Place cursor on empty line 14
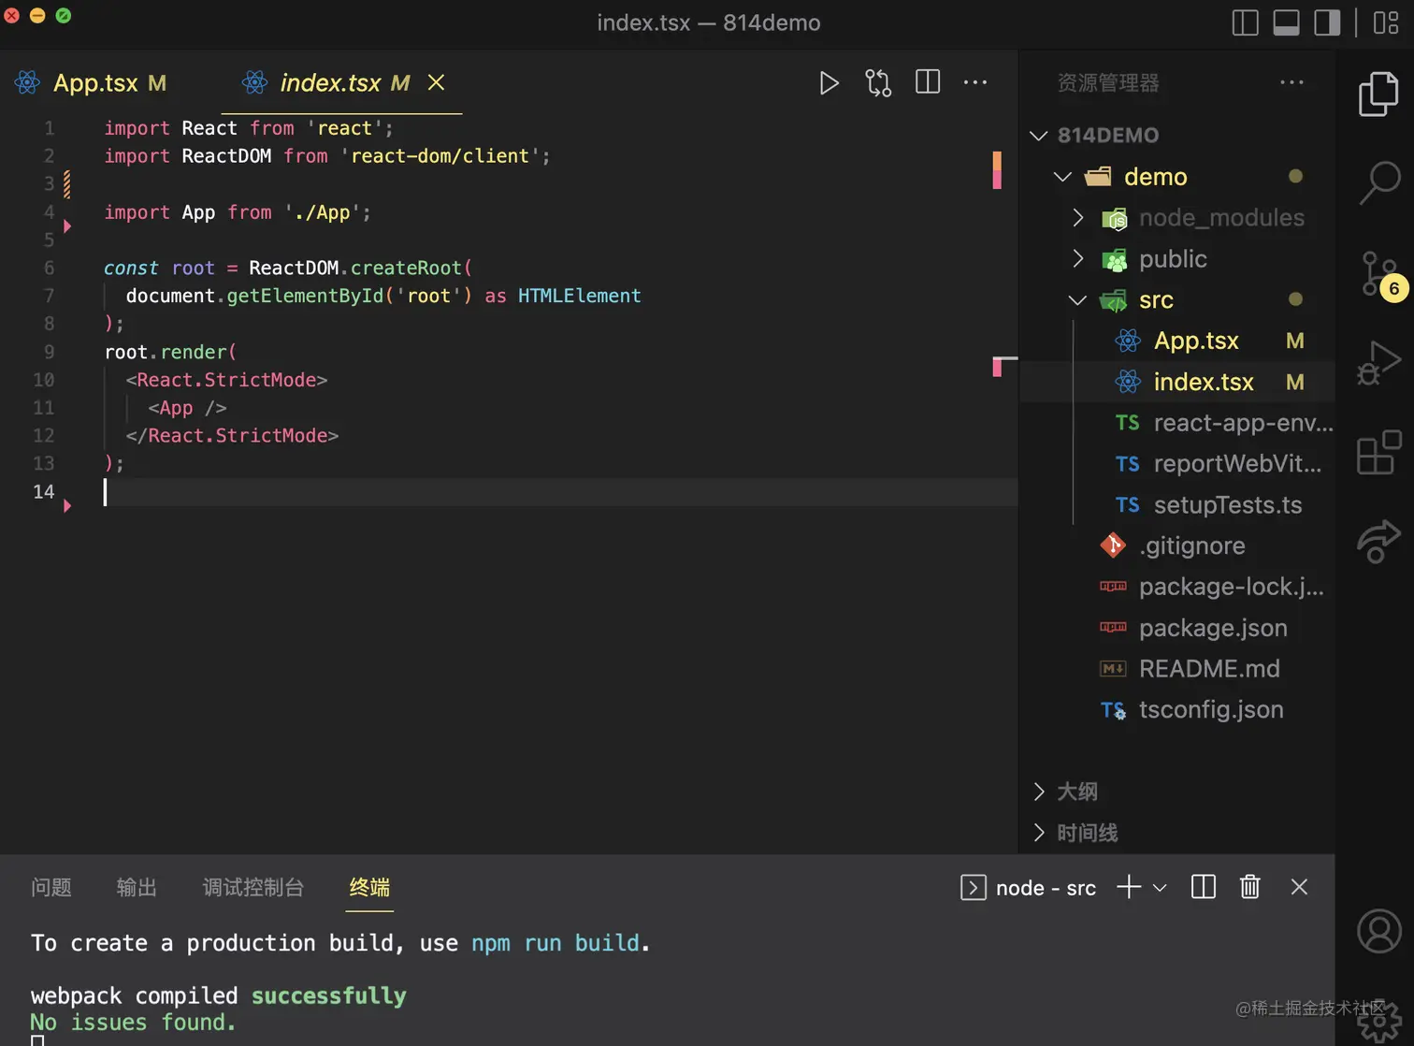The image size is (1414, 1046). pyautogui.click(x=559, y=492)
